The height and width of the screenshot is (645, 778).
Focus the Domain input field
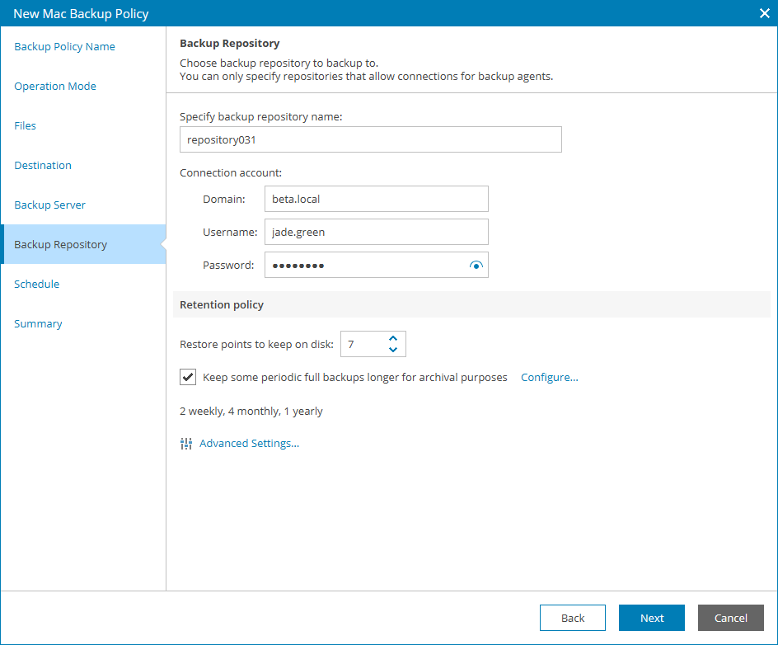[377, 200]
